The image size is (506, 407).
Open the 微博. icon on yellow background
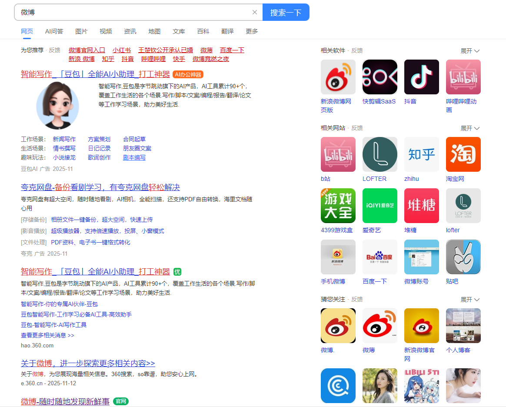pyautogui.click(x=338, y=326)
